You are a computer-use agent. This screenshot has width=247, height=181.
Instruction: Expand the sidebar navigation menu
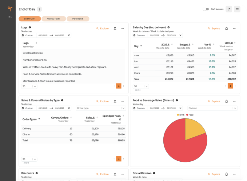coord(10,17)
